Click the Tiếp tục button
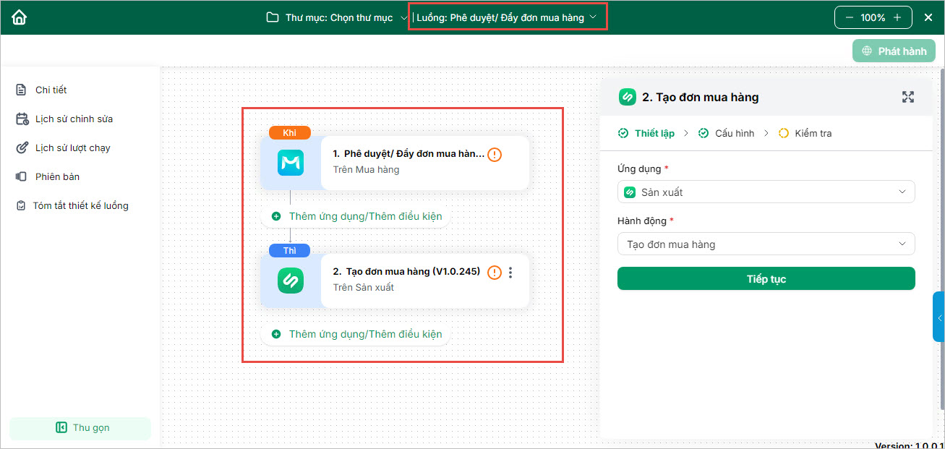Viewport: 945px width, 449px height. coord(766,279)
